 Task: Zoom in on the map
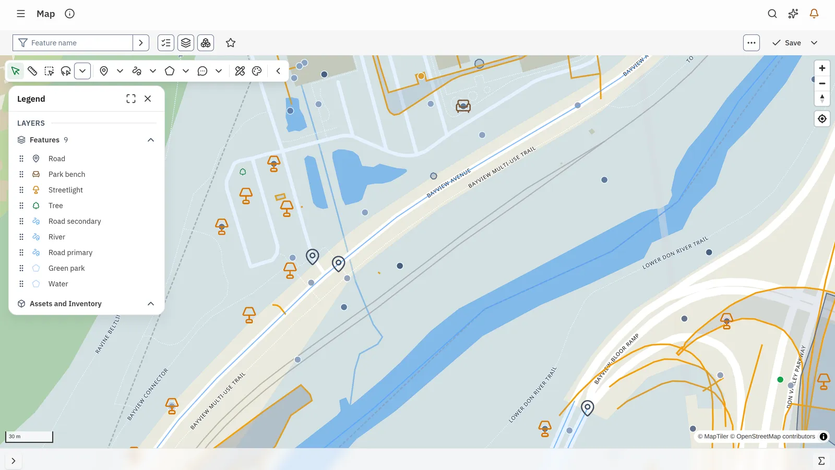(x=822, y=68)
